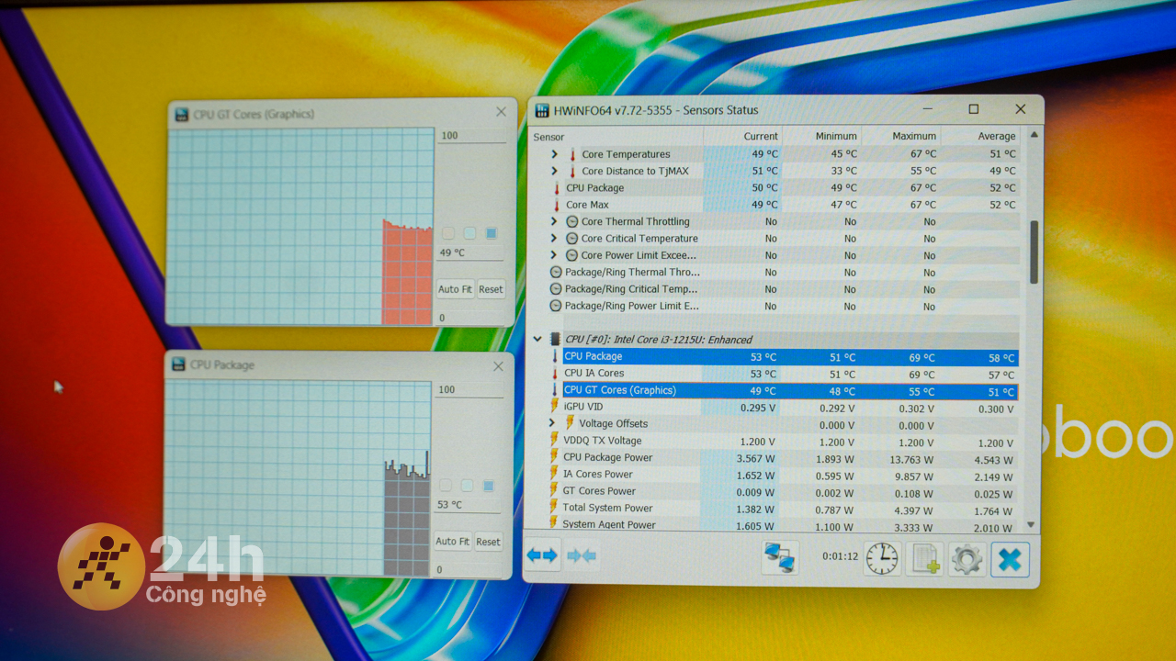This screenshot has height=661, width=1176.
Task: Click Reset in CPU Package graph window
Action: click(x=488, y=542)
